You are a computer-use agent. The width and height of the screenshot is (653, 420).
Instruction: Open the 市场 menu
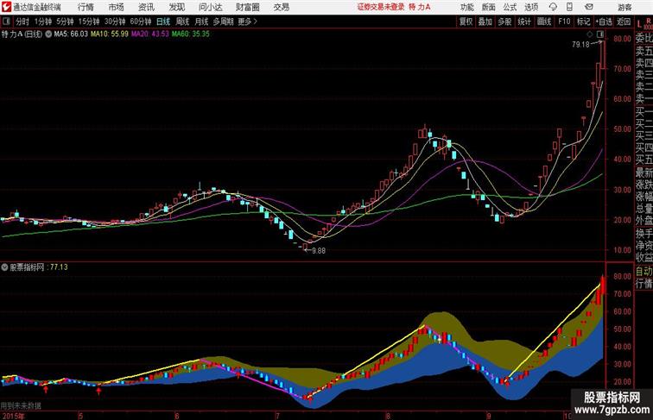[116, 7]
